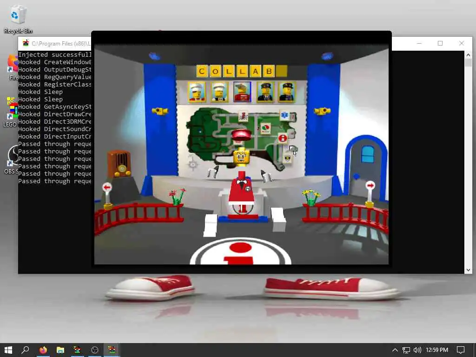Click the console window's scroll down arrow
This screenshot has height=357, width=476.
point(468,270)
